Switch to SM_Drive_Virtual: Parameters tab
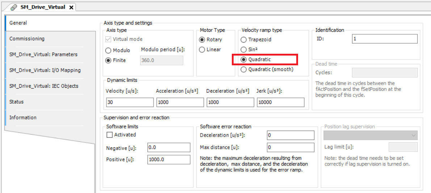This screenshot has width=431, height=193. coord(43,54)
